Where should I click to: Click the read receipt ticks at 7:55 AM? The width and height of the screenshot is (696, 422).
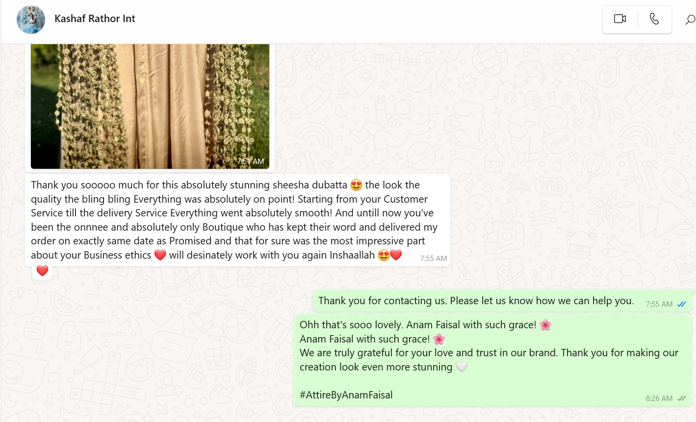point(682,304)
